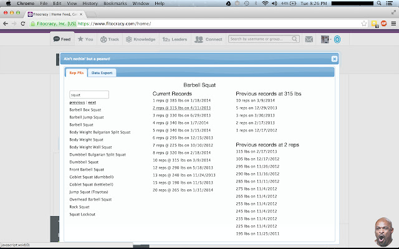Open record 8 reps @ 320 lbs

tap(181, 153)
